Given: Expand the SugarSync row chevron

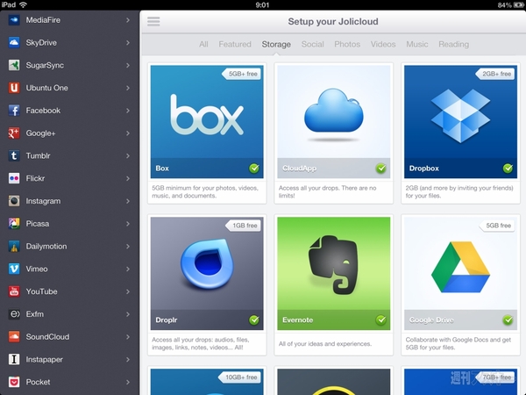Looking at the screenshot, I should click(128, 65).
